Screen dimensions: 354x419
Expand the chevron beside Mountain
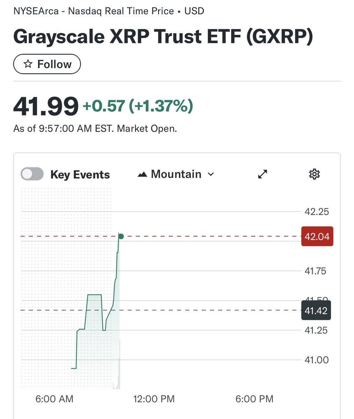211,174
